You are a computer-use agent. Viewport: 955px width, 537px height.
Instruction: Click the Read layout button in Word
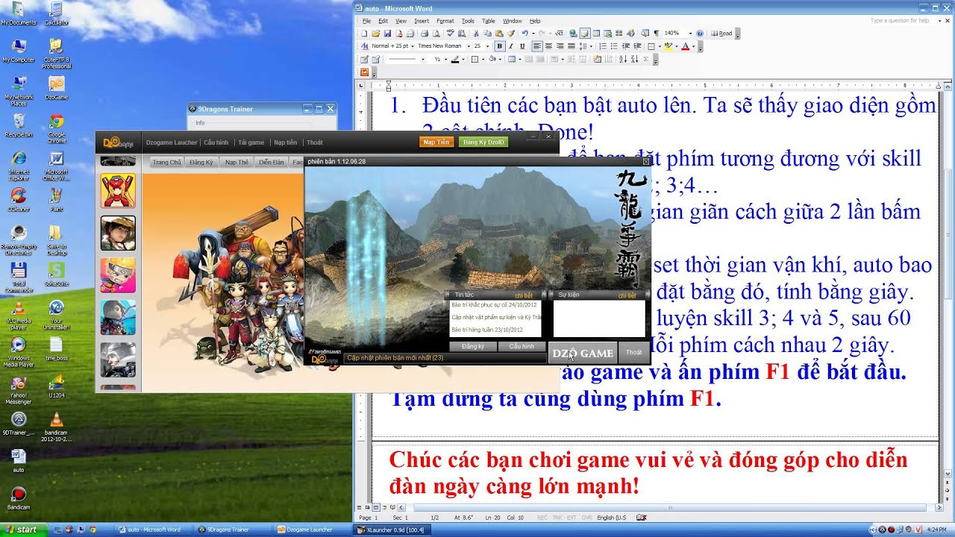(x=721, y=34)
